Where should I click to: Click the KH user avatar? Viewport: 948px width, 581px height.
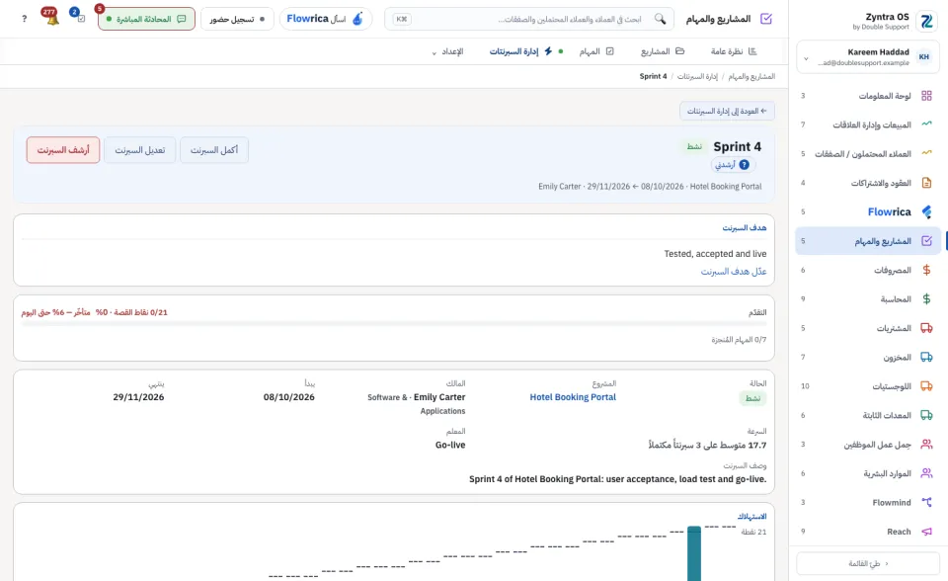pos(924,57)
